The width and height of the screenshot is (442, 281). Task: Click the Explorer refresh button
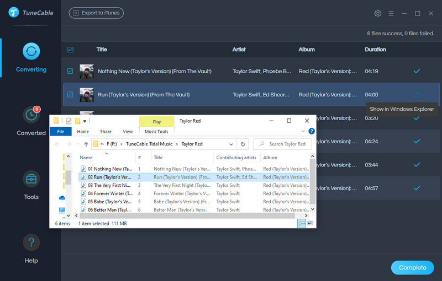pyautogui.click(x=243, y=144)
